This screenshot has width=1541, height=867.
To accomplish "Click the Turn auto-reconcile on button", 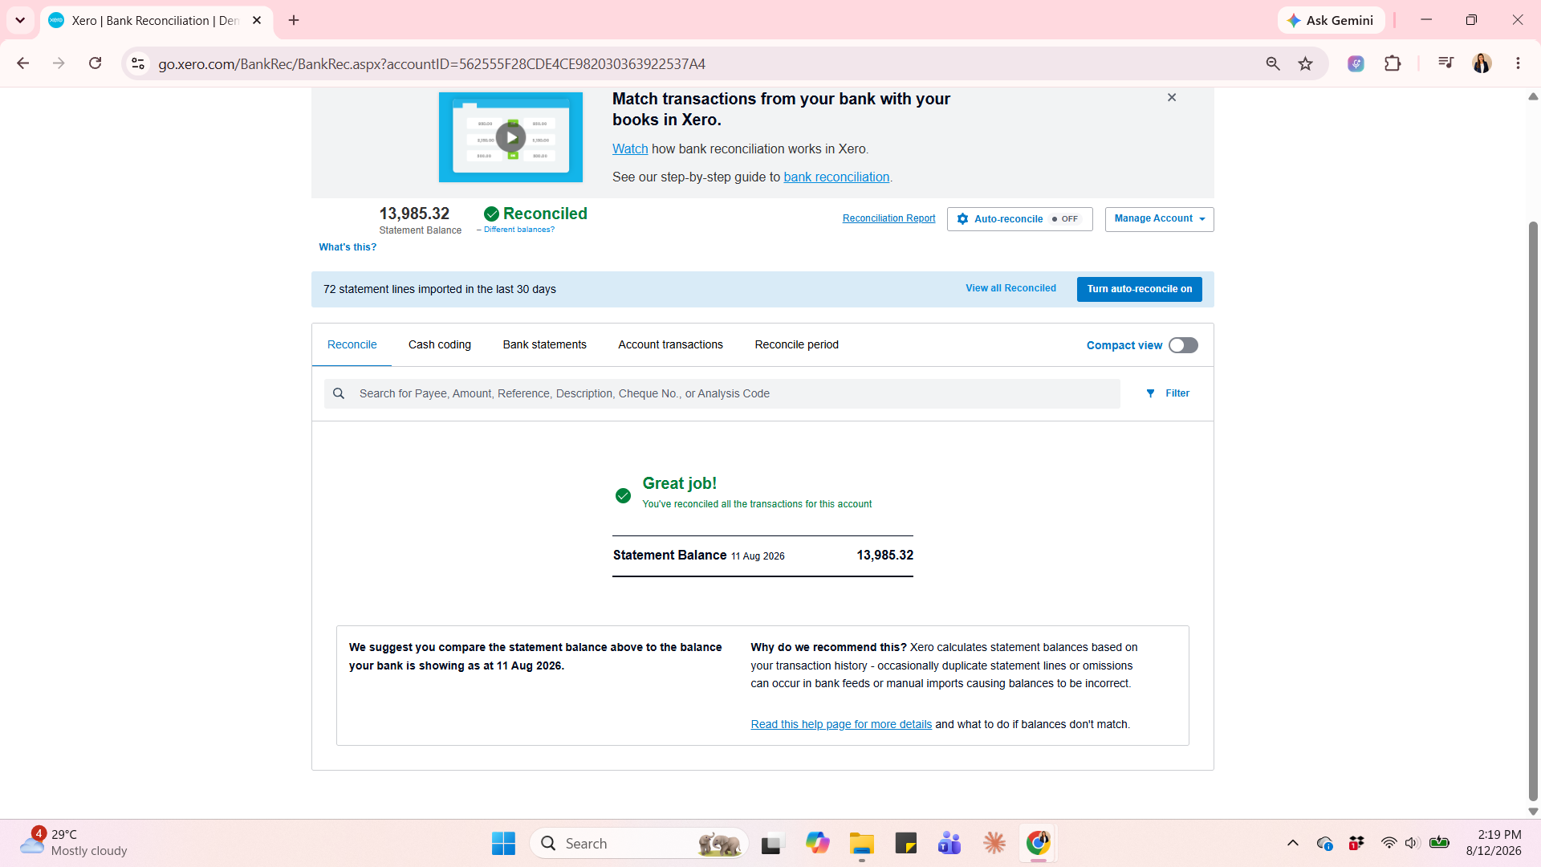I will 1139,289.
